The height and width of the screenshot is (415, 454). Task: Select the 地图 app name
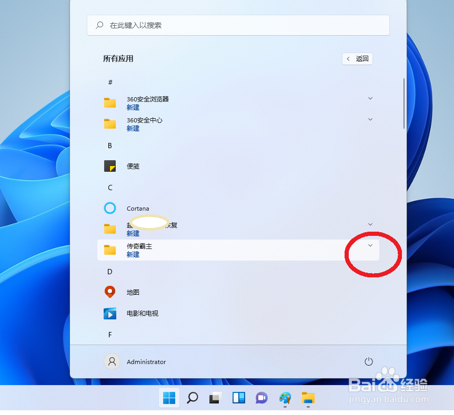pos(133,293)
